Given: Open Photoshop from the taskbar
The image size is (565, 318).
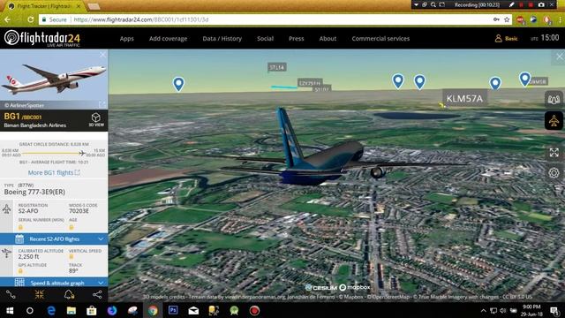Looking at the screenshot, I should (x=173, y=310).
